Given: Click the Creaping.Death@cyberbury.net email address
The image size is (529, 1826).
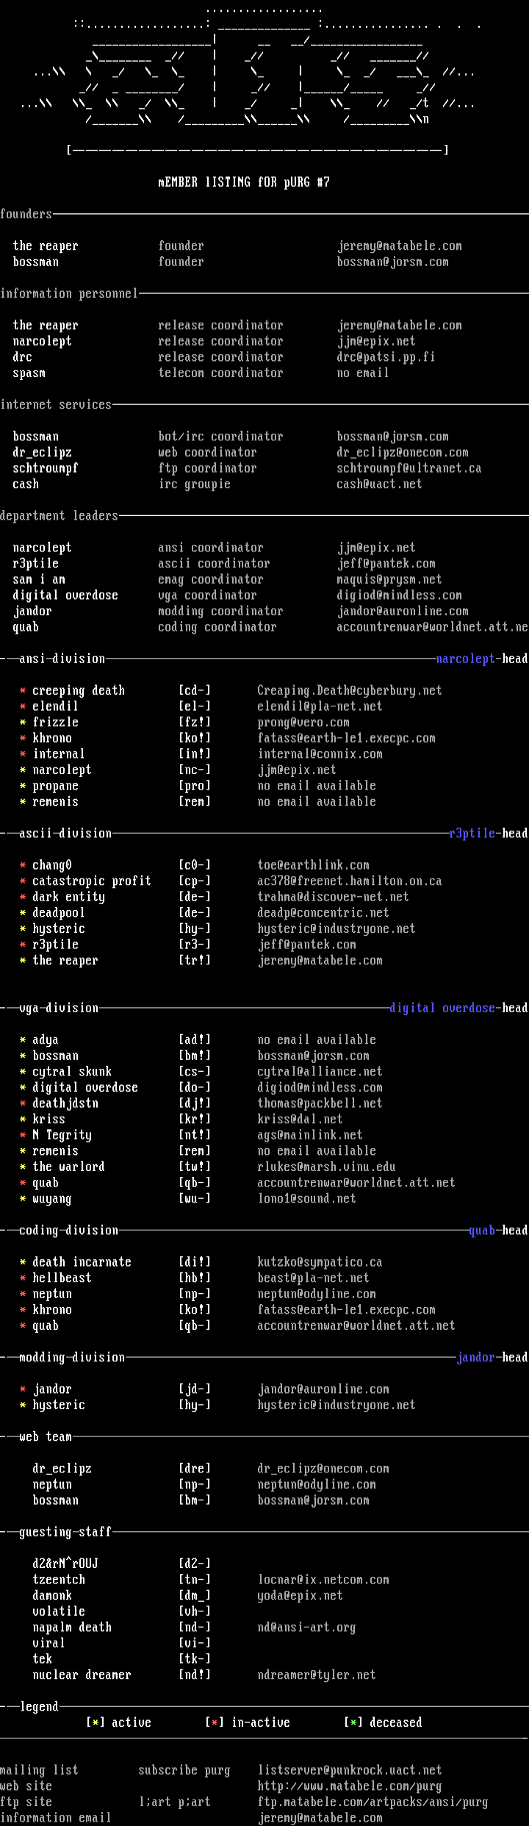Looking at the screenshot, I should coord(349,690).
